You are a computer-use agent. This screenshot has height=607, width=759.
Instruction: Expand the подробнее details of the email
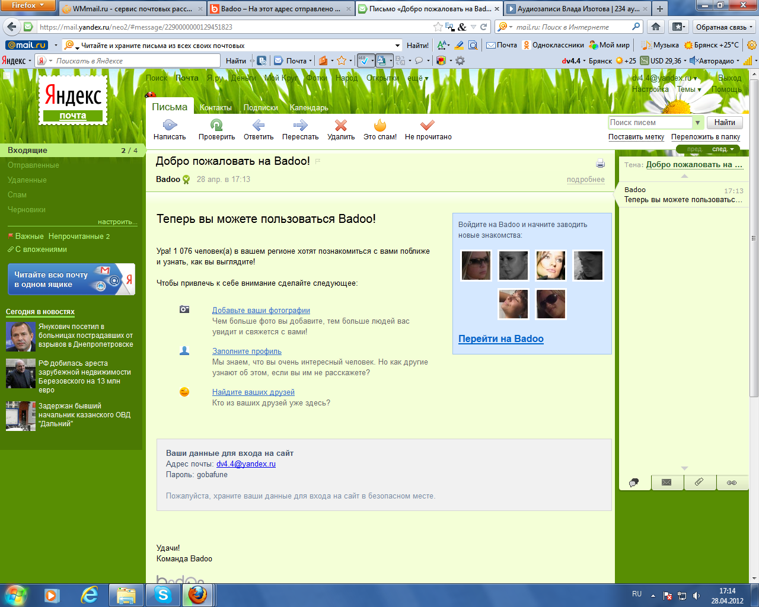(x=586, y=180)
